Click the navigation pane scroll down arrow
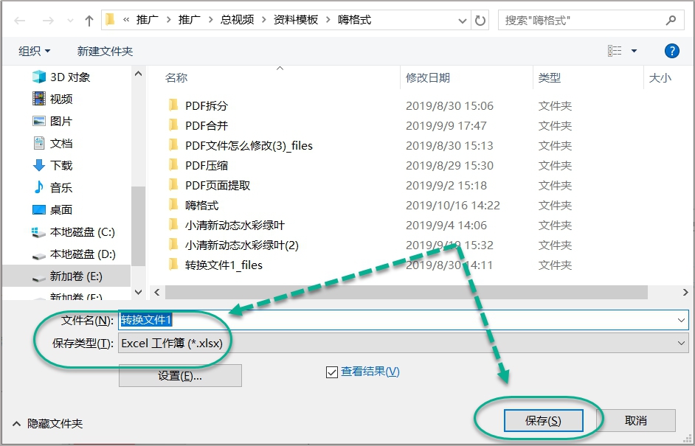The height and width of the screenshot is (446, 695). pos(138,293)
